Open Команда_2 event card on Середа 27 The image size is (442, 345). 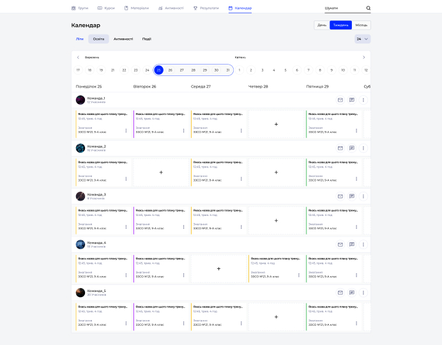[218, 172]
